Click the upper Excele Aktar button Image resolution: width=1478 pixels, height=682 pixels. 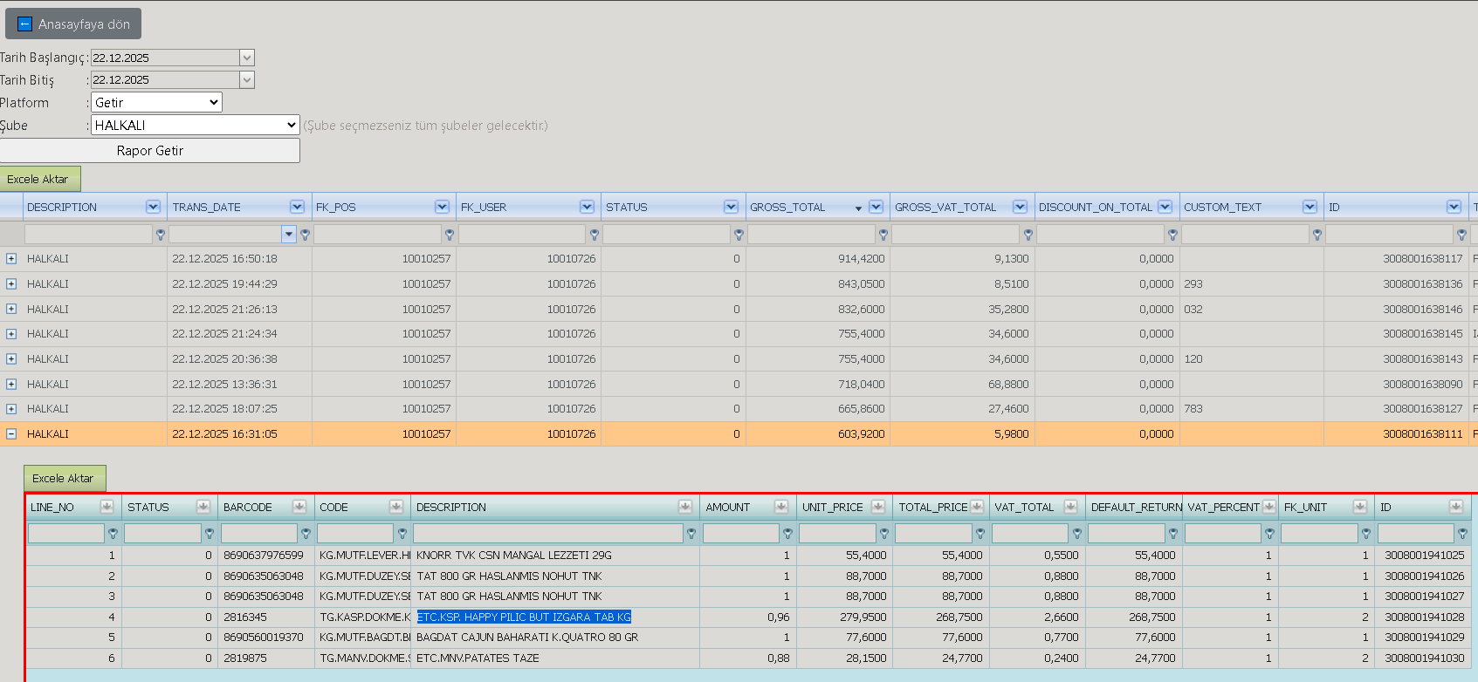[x=40, y=179]
